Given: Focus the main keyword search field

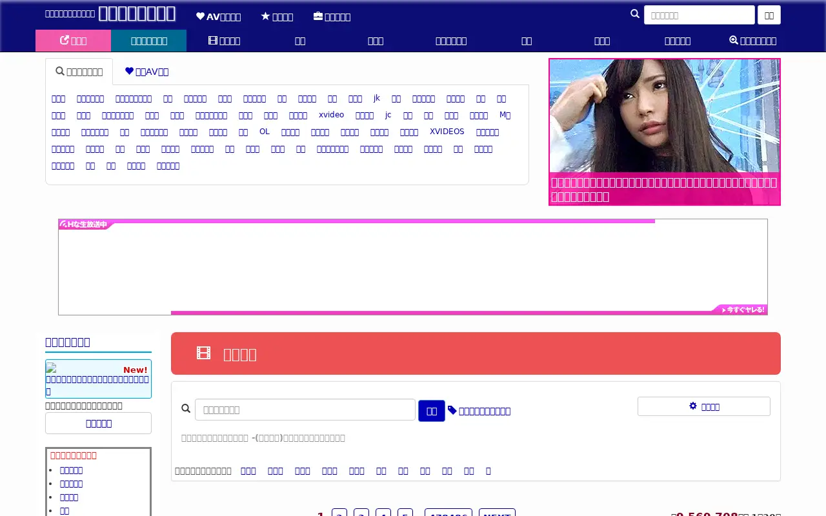Looking at the screenshot, I should [x=305, y=410].
